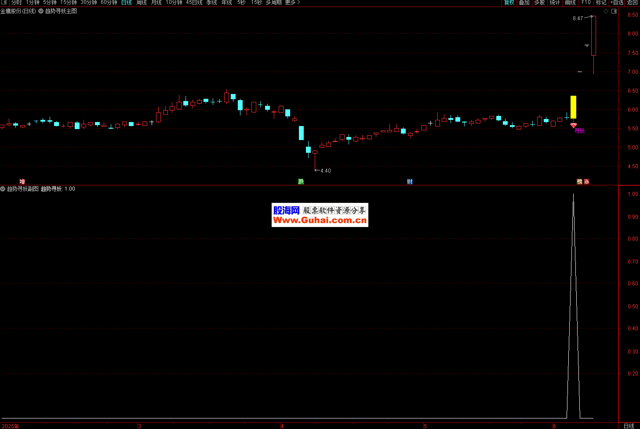This screenshot has width=640, height=429.
Task: Click the diamond icon in chart corner
Action: coord(606,11)
